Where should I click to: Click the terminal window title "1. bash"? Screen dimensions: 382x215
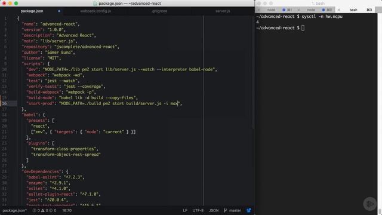[318, 4]
